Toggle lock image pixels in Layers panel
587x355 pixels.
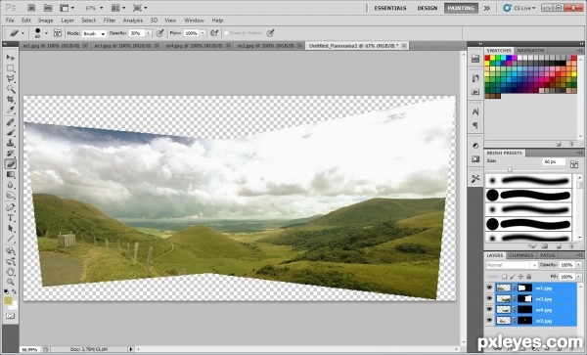click(513, 277)
